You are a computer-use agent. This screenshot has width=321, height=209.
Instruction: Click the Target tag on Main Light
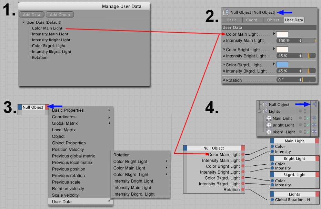pos(314,118)
